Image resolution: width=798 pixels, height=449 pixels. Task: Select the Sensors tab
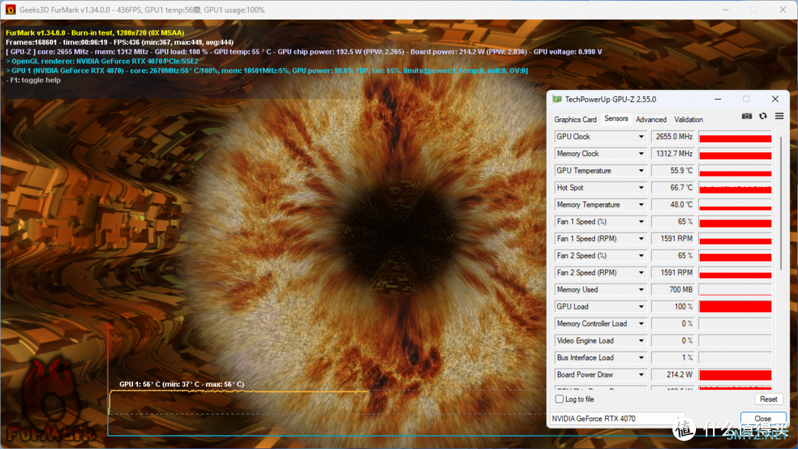(x=615, y=118)
